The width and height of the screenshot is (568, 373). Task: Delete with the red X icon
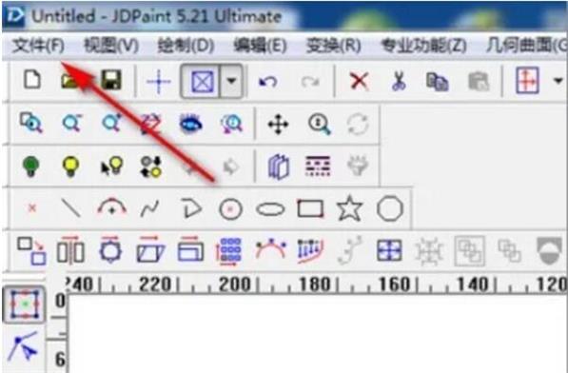coord(359,81)
